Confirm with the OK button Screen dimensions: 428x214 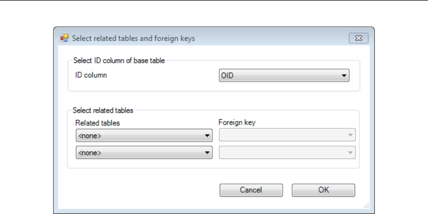pos(323,190)
